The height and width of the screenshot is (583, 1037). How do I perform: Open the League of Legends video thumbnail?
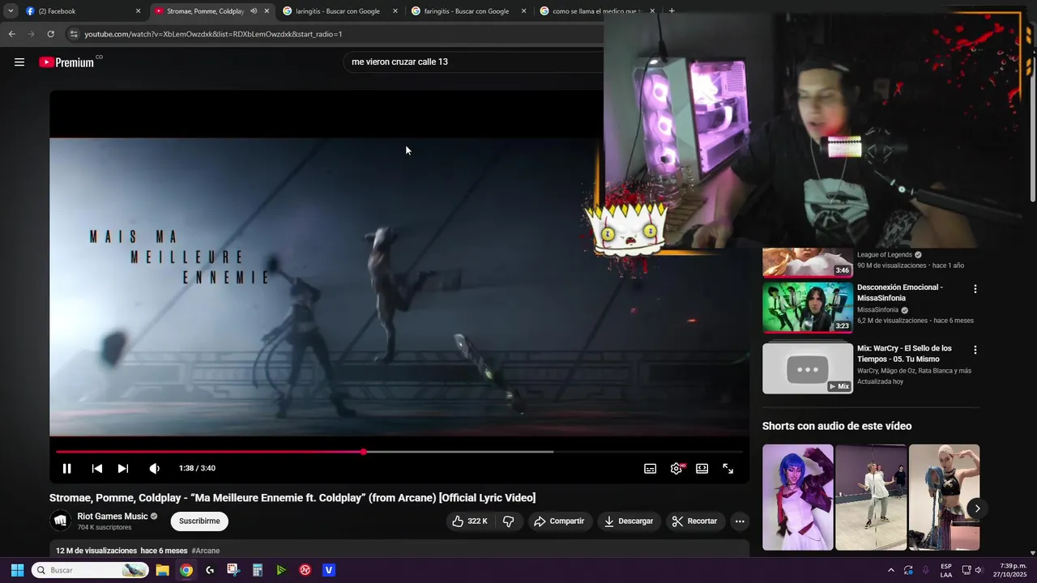[x=808, y=263]
